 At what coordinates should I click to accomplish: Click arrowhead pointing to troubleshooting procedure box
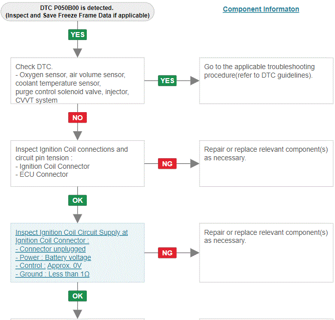(195, 81)
